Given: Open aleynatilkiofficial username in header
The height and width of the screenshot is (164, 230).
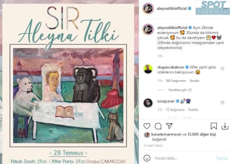Looking at the screenshot, I should tap(172, 9).
